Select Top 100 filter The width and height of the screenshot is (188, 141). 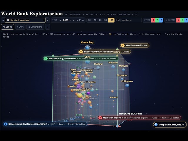tap(111, 20)
